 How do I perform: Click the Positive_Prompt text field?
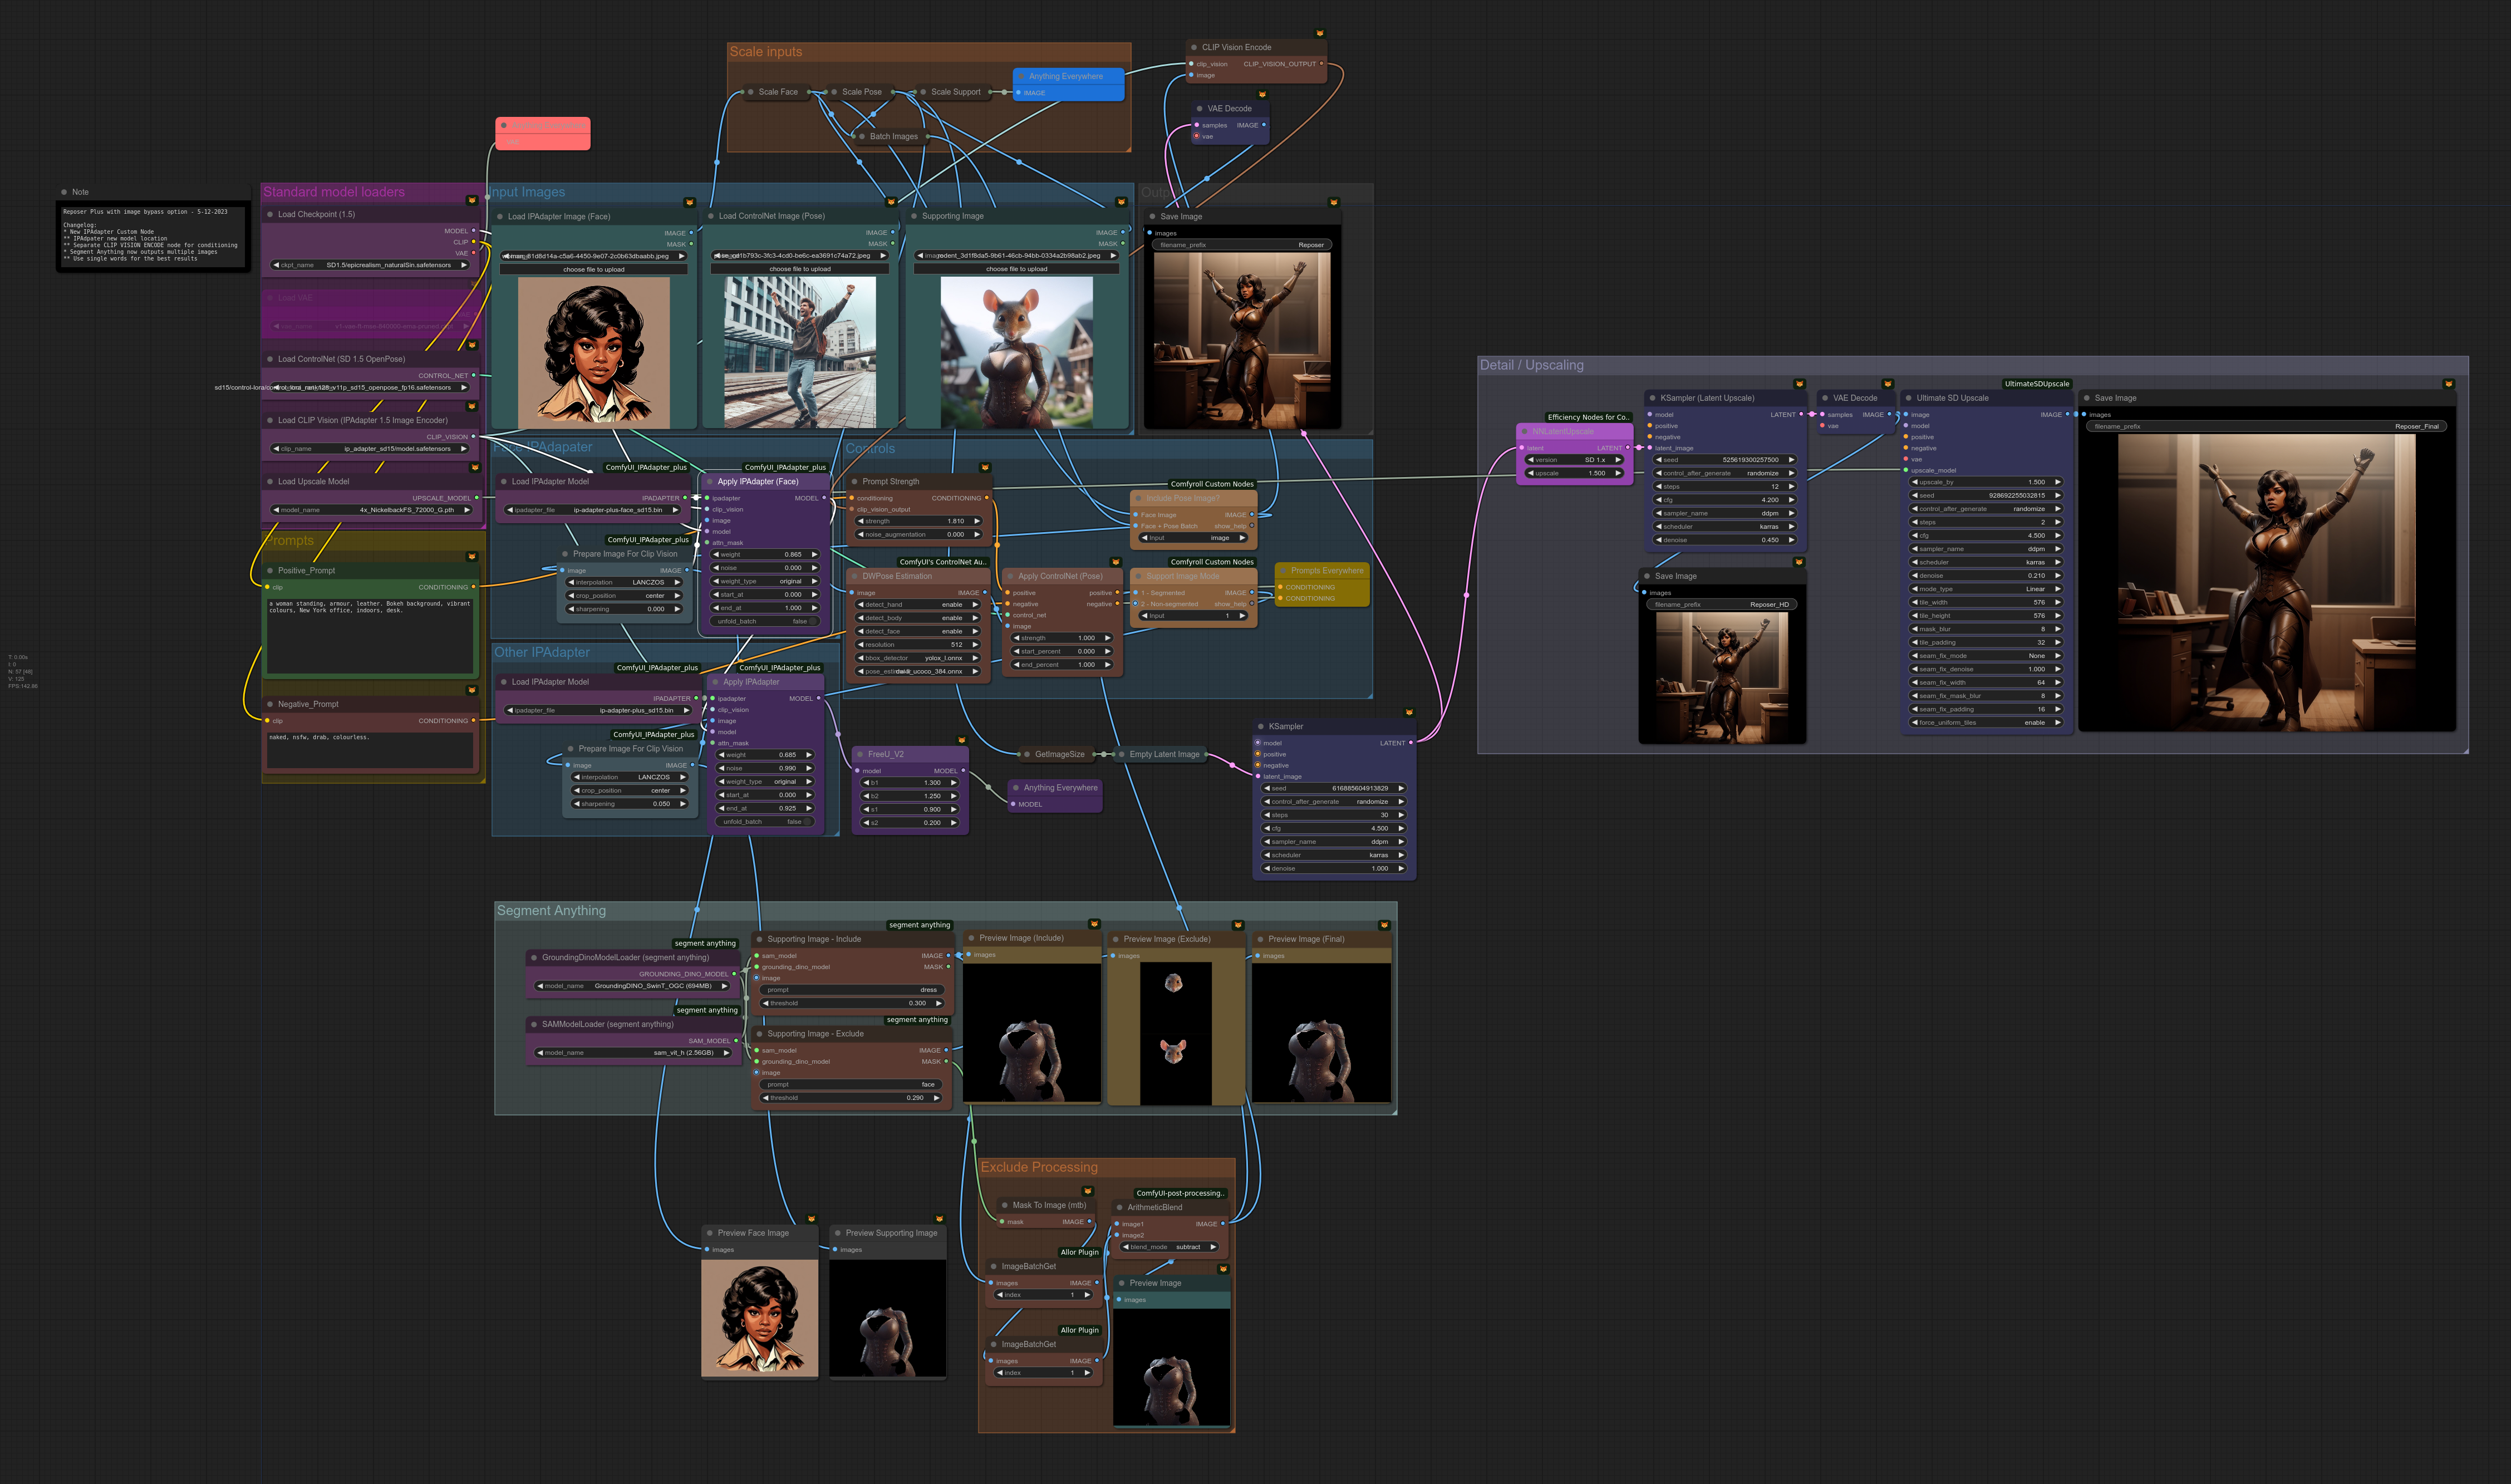pyautogui.click(x=370, y=635)
